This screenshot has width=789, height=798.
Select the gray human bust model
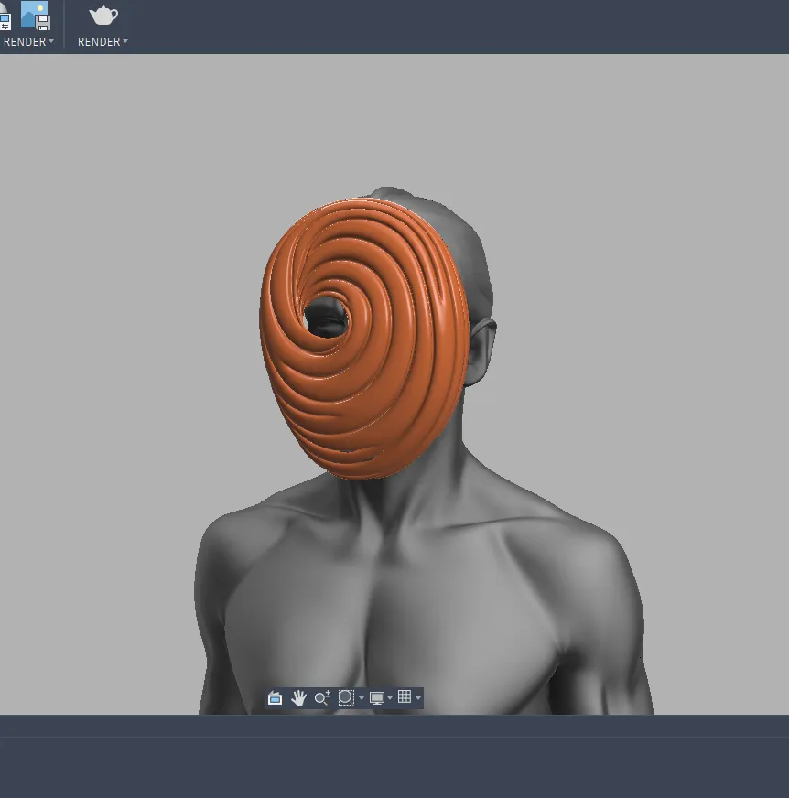point(423,586)
